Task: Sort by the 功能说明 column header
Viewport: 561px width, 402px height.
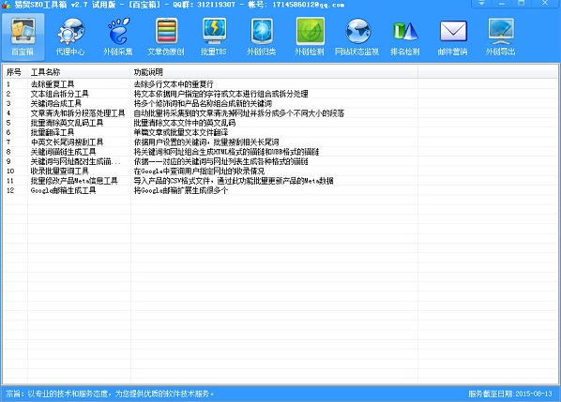Action: pyautogui.click(x=274, y=72)
